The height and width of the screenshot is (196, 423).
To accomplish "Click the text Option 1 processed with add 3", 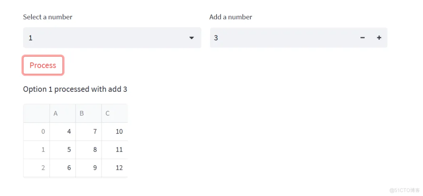I will pyautogui.click(x=75, y=89).
